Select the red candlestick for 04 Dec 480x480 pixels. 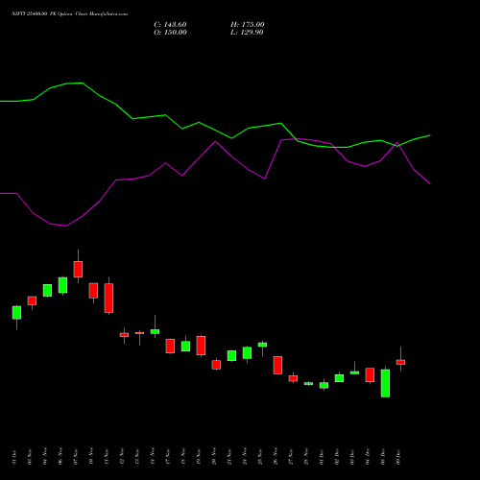(370, 375)
